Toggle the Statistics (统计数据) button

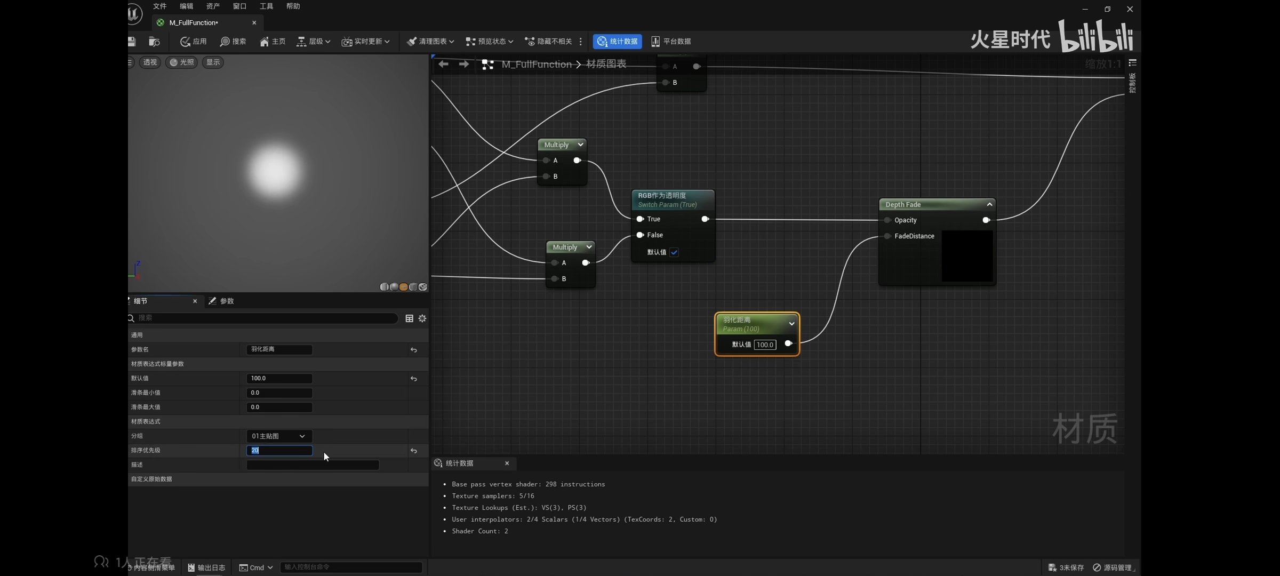tap(617, 42)
